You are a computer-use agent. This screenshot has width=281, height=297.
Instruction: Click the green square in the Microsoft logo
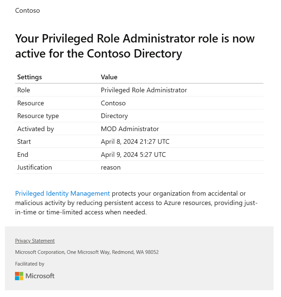(21, 274)
